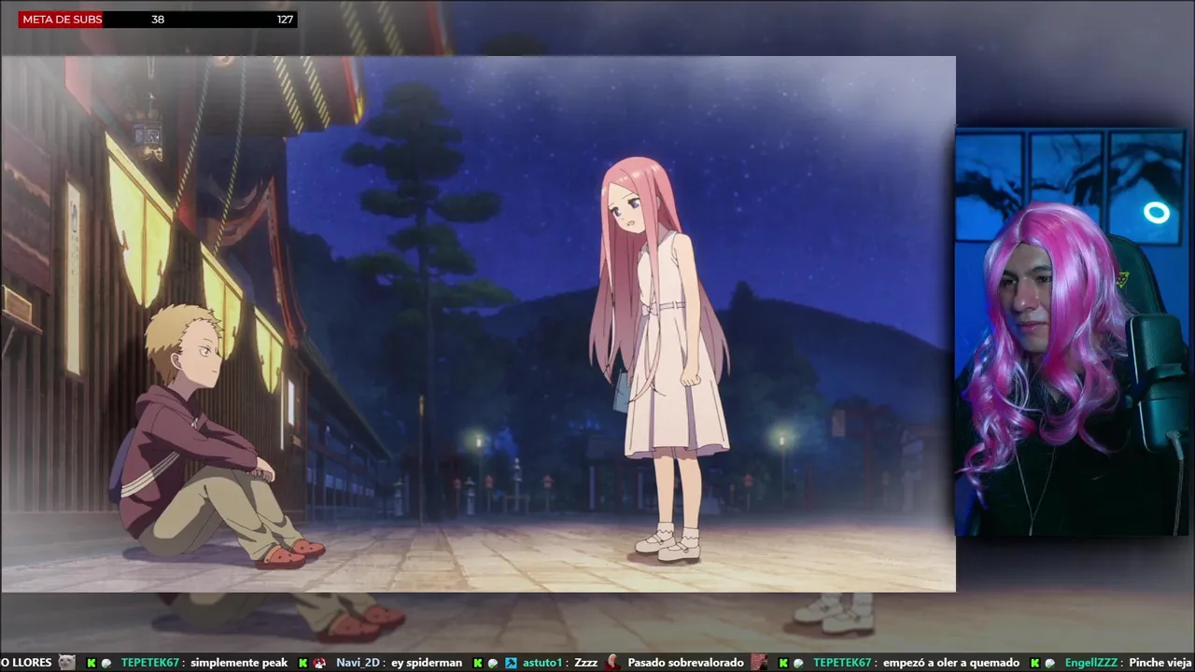Viewport: 1195px width, 672px height.
Task: Click the "simplemente peak" chat message
Action: tap(239, 663)
